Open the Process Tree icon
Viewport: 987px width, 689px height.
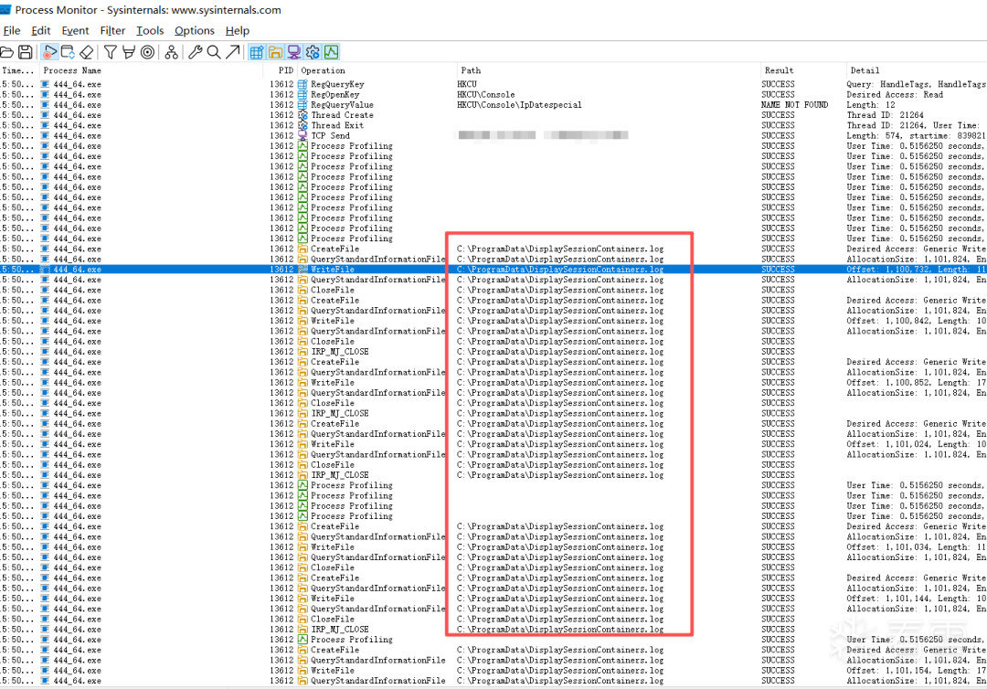[x=172, y=52]
